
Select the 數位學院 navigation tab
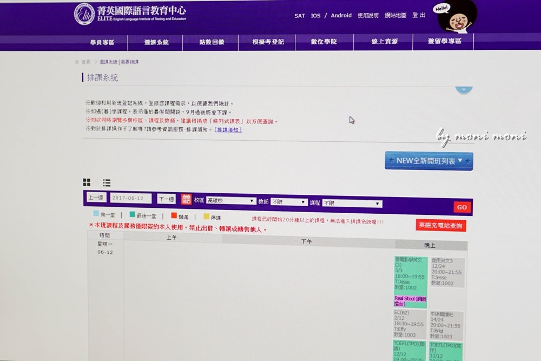pyautogui.click(x=324, y=42)
